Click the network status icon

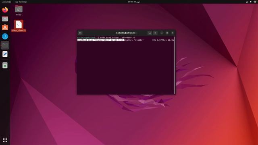click(247, 2)
